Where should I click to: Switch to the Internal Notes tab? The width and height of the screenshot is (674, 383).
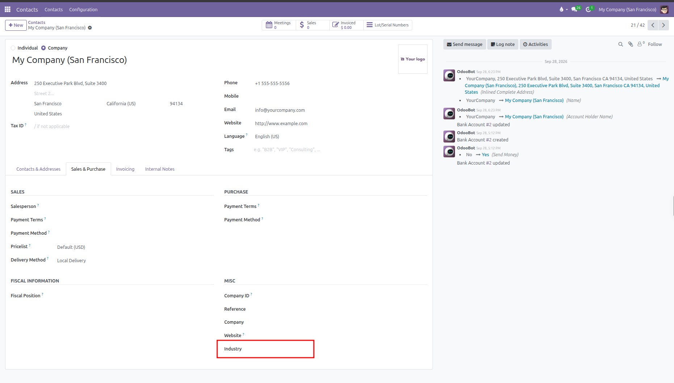tap(160, 169)
